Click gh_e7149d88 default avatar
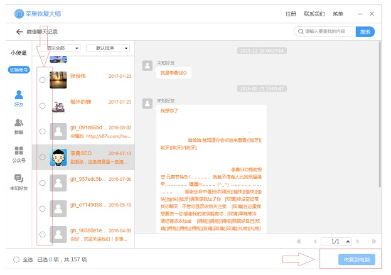 click(58, 208)
